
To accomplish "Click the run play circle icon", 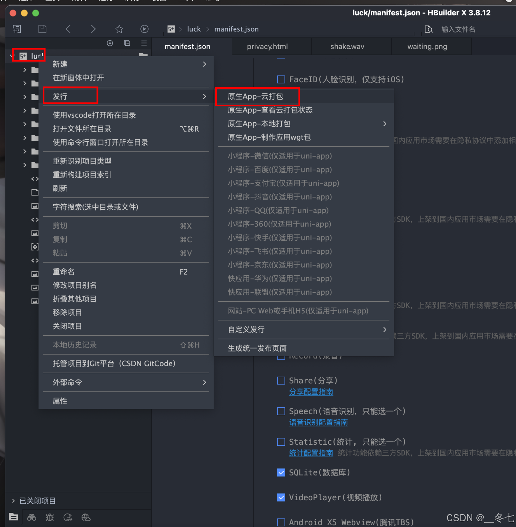I will click(145, 29).
